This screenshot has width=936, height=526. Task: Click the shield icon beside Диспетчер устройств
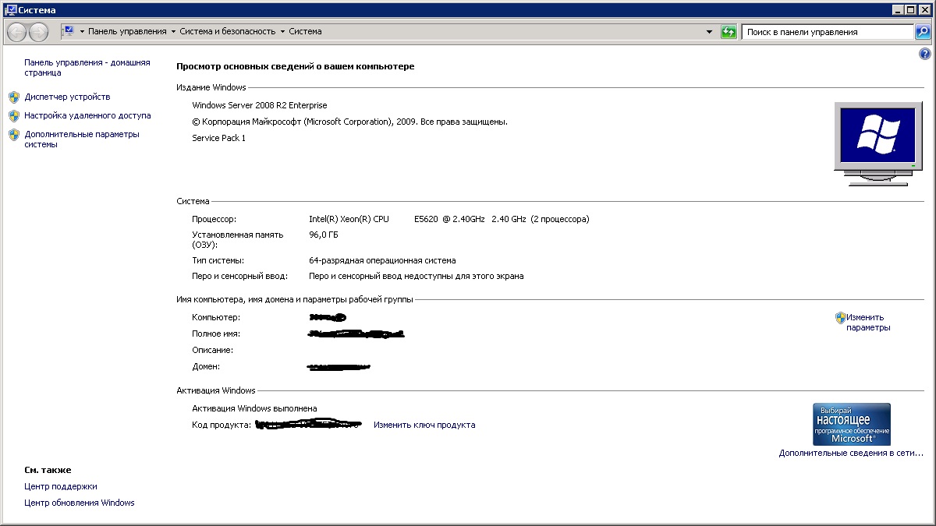(x=13, y=97)
